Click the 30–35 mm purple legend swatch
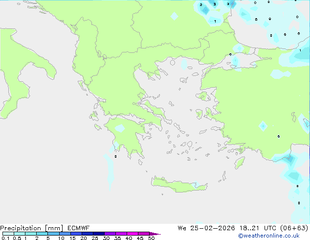 (x=110, y=234)
